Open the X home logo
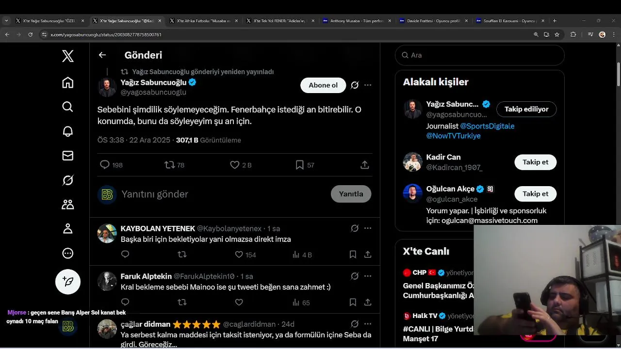The height and width of the screenshot is (349, 621). click(x=68, y=56)
